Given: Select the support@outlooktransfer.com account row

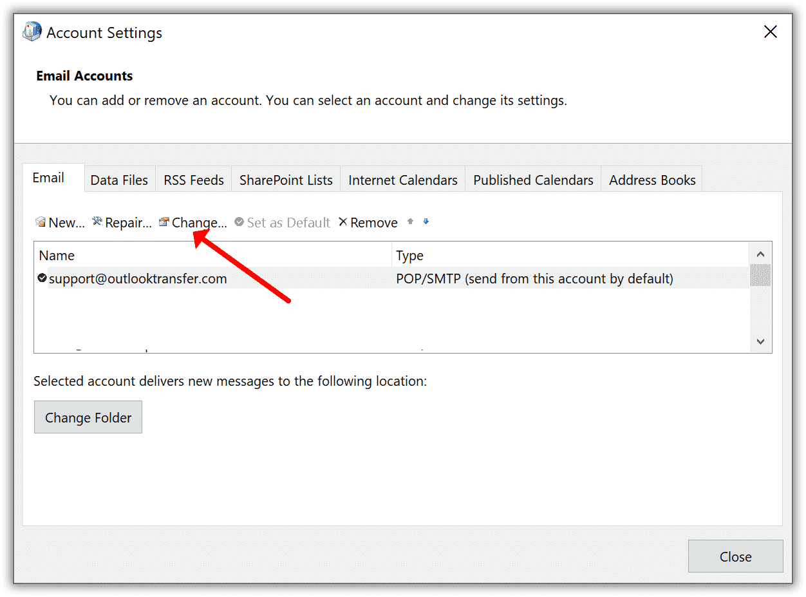Looking at the screenshot, I should pos(392,278).
